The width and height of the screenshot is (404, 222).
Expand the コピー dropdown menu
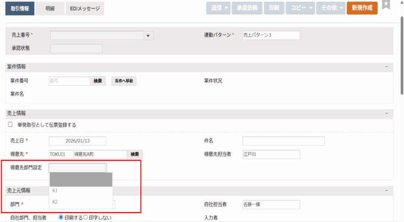pyautogui.click(x=302, y=8)
